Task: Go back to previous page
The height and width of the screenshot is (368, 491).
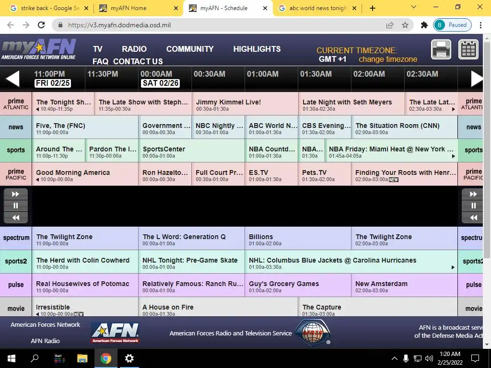Action: point(11,25)
